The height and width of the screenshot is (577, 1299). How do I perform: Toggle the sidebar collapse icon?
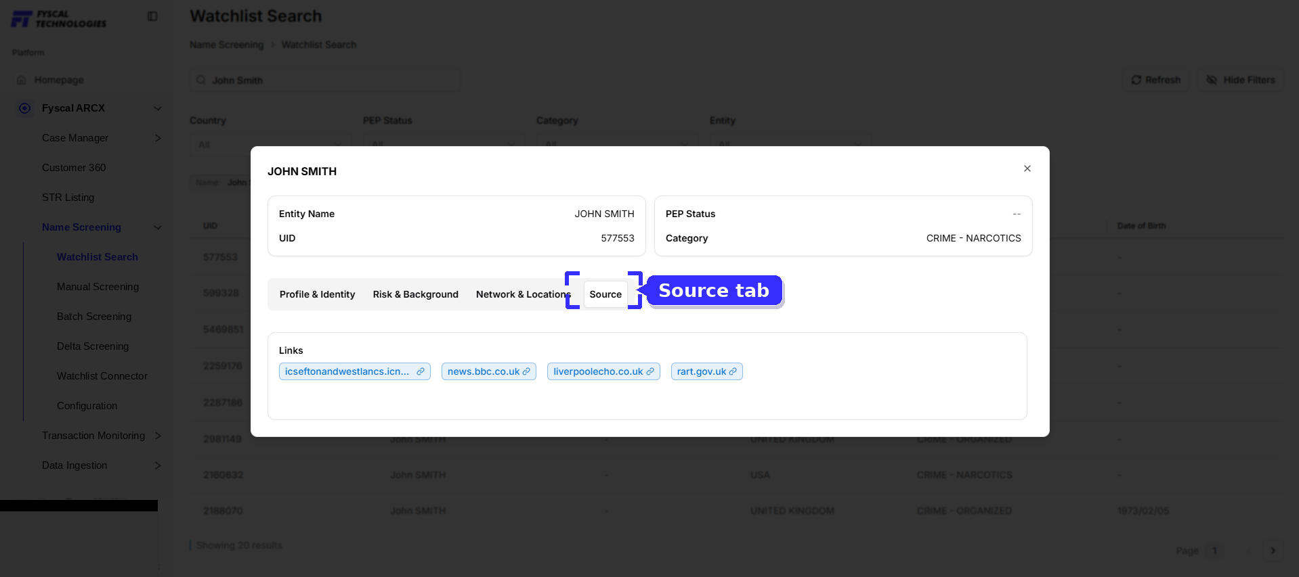(152, 16)
